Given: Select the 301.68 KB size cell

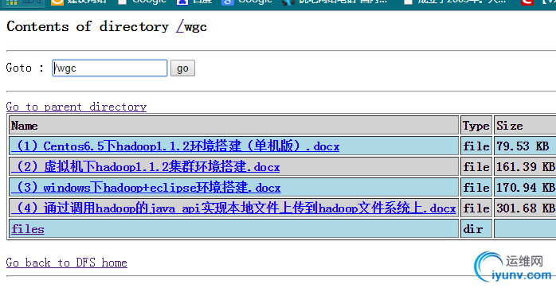Looking at the screenshot, I should [x=525, y=208].
